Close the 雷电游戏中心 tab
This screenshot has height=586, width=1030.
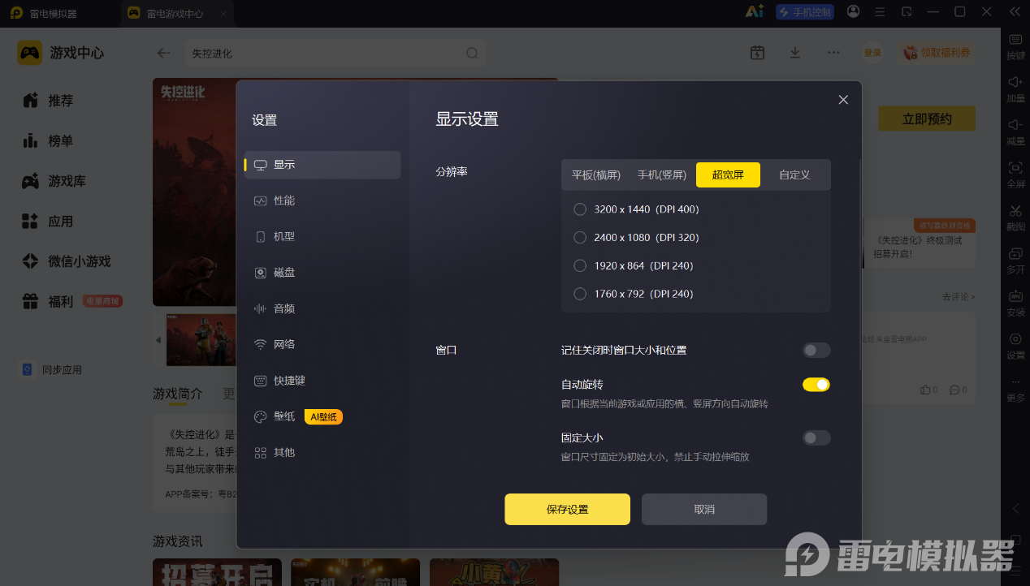click(224, 14)
